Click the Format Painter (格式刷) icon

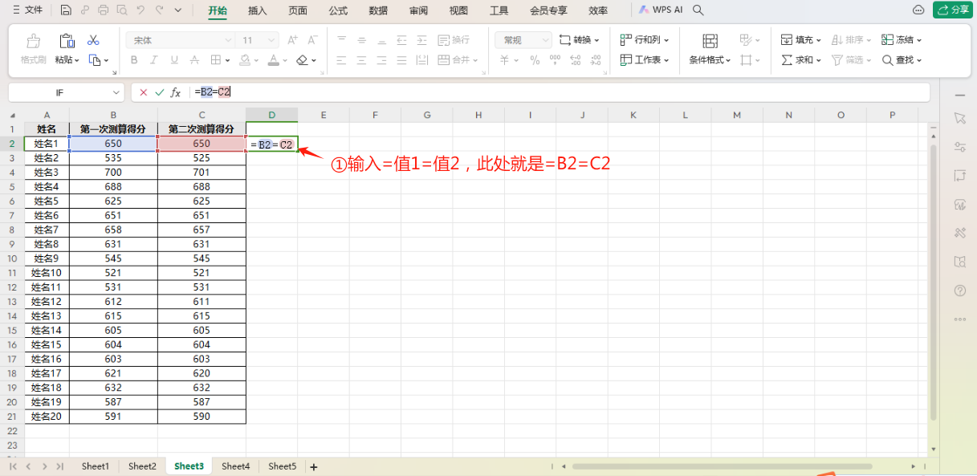tap(33, 42)
